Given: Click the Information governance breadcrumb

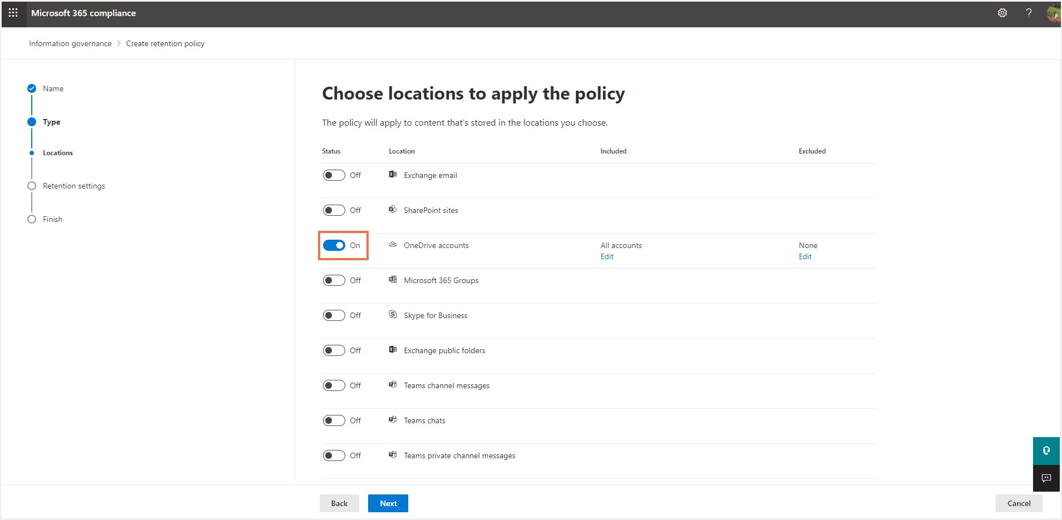Looking at the screenshot, I should [70, 43].
